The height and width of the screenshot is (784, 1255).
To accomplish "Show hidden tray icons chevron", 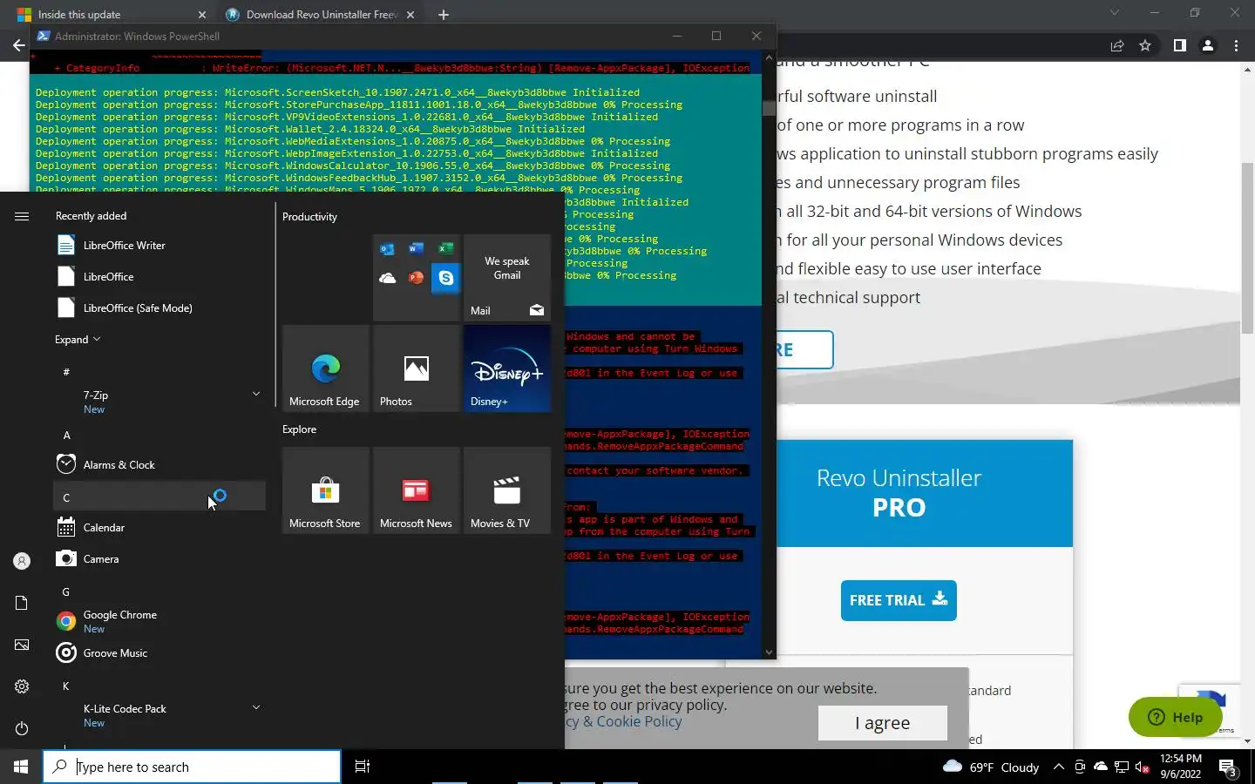I will coord(1058,767).
